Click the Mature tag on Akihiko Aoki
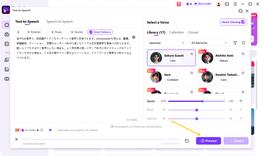Viewport: 262px width, 156px height. [224, 61]
